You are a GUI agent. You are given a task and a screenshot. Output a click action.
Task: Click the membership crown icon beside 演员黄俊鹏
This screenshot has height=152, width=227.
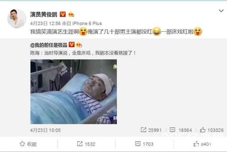pyautogui.click(x=71, y=14)
